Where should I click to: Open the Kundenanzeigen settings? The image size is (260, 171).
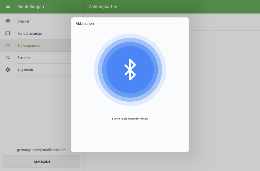click(36, 33)
